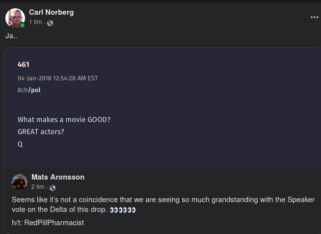Click Mats Aronsson's profile avatar
This screenshot has height=234, width=321.
[x=20, y=182]
